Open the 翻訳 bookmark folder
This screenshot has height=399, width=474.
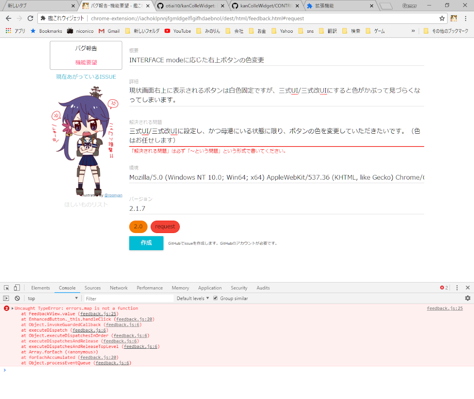pyautogui.click(x=328, y=31)
